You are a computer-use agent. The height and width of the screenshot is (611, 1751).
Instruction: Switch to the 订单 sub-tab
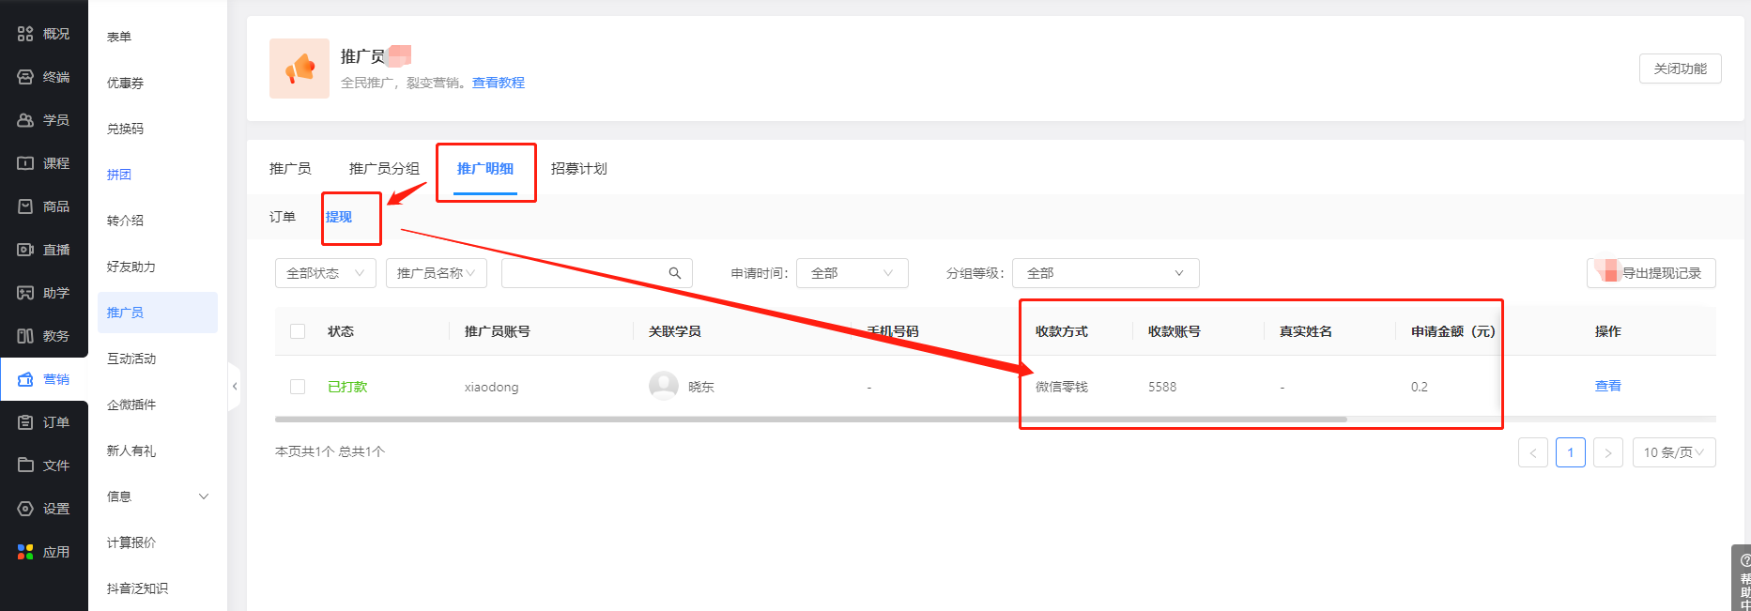coord(283,217)
